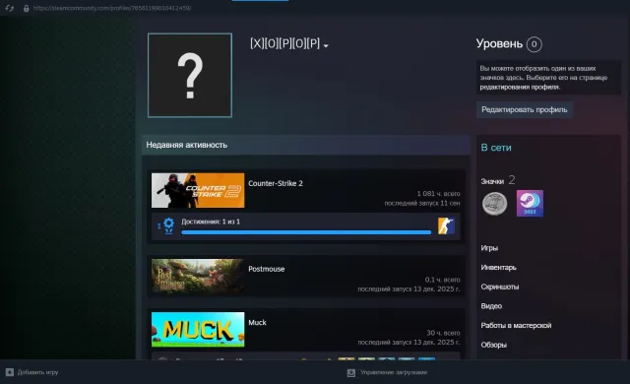Image resolution: width=630 pixels, height=384 pixels.
Task: Open the Postmouse game banner
Action: (x=198, y=276)
